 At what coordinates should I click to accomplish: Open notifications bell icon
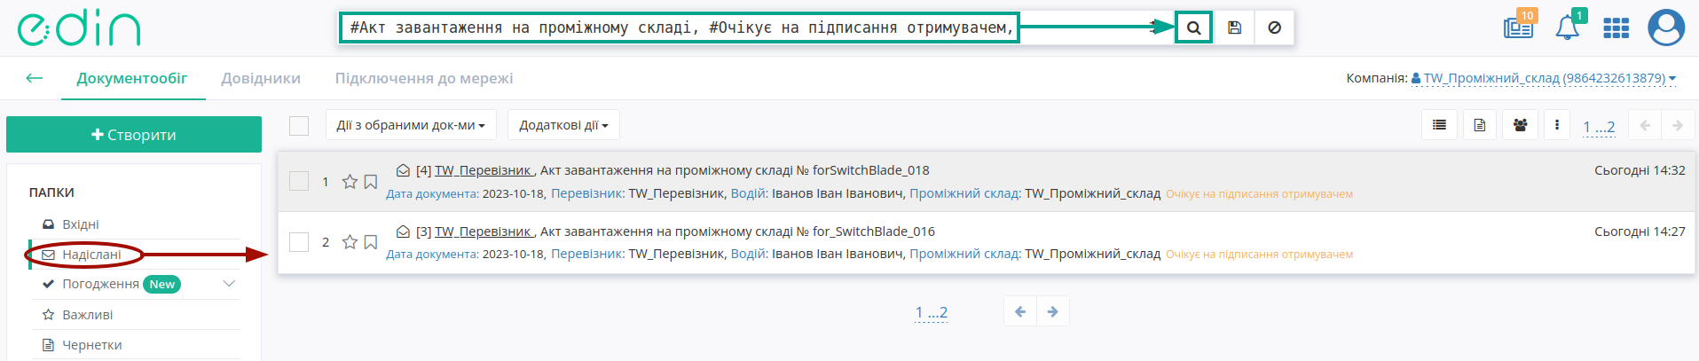1567,27
